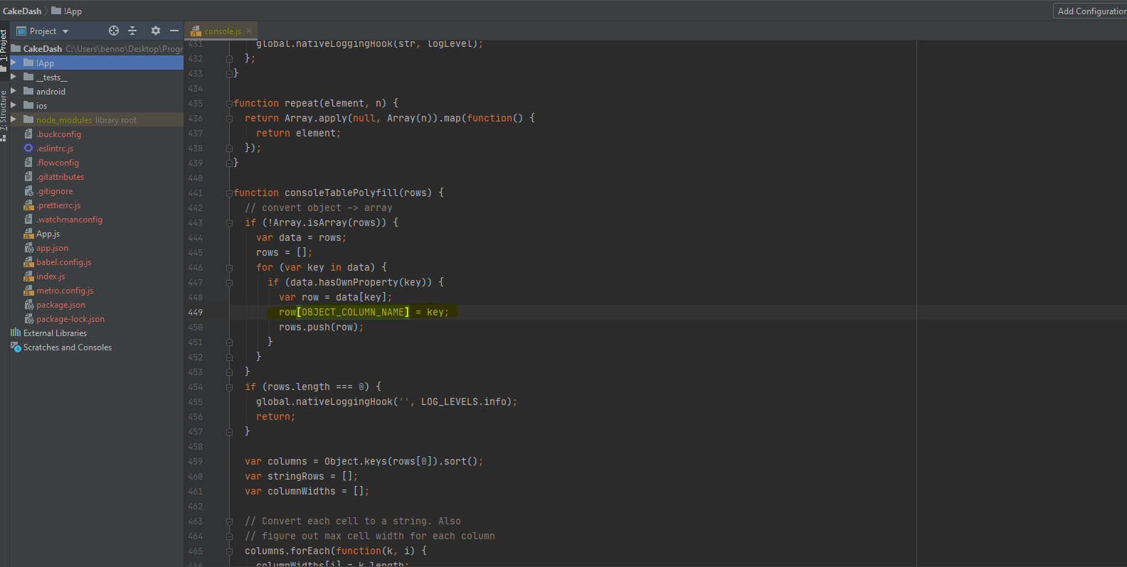This screenshot has width=1127, height=567.
Task: Fold the if block at line 443
Action: click(x=229, y=223)
